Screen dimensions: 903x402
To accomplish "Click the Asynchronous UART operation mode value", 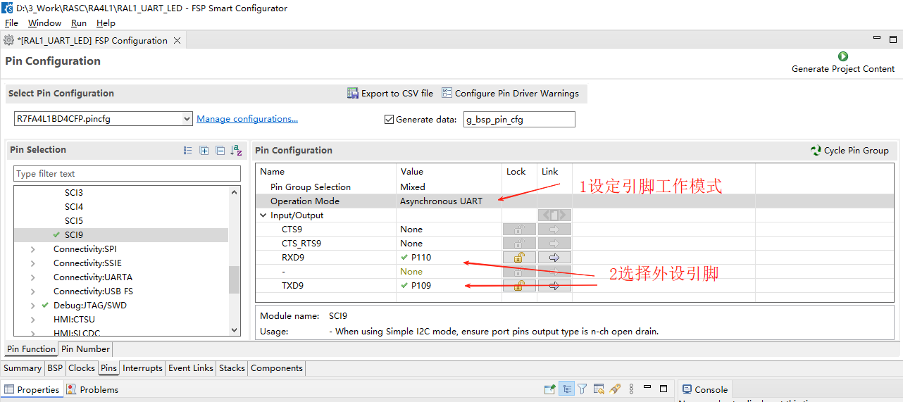I will (x=441, y=201).
